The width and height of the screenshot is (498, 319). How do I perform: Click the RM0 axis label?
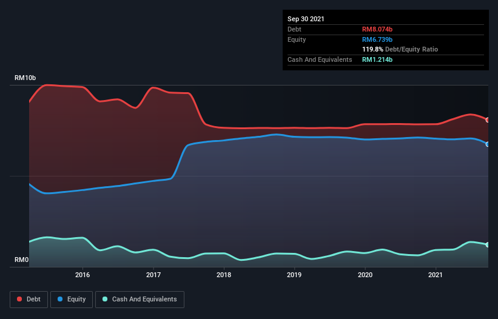pos(22,260)
